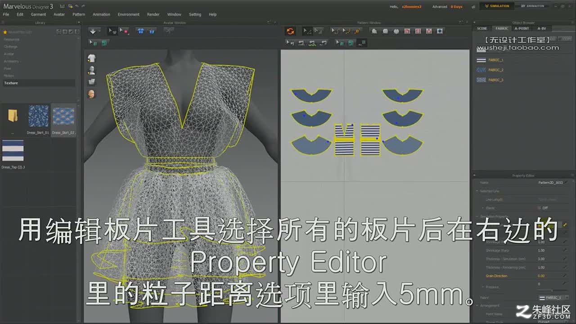Select the Rectangle pattern tool
Screen dimensions: 576x324
tap(385, 31)
